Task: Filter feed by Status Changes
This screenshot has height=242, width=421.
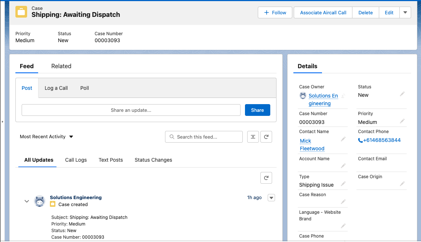Action: (153, 160)
